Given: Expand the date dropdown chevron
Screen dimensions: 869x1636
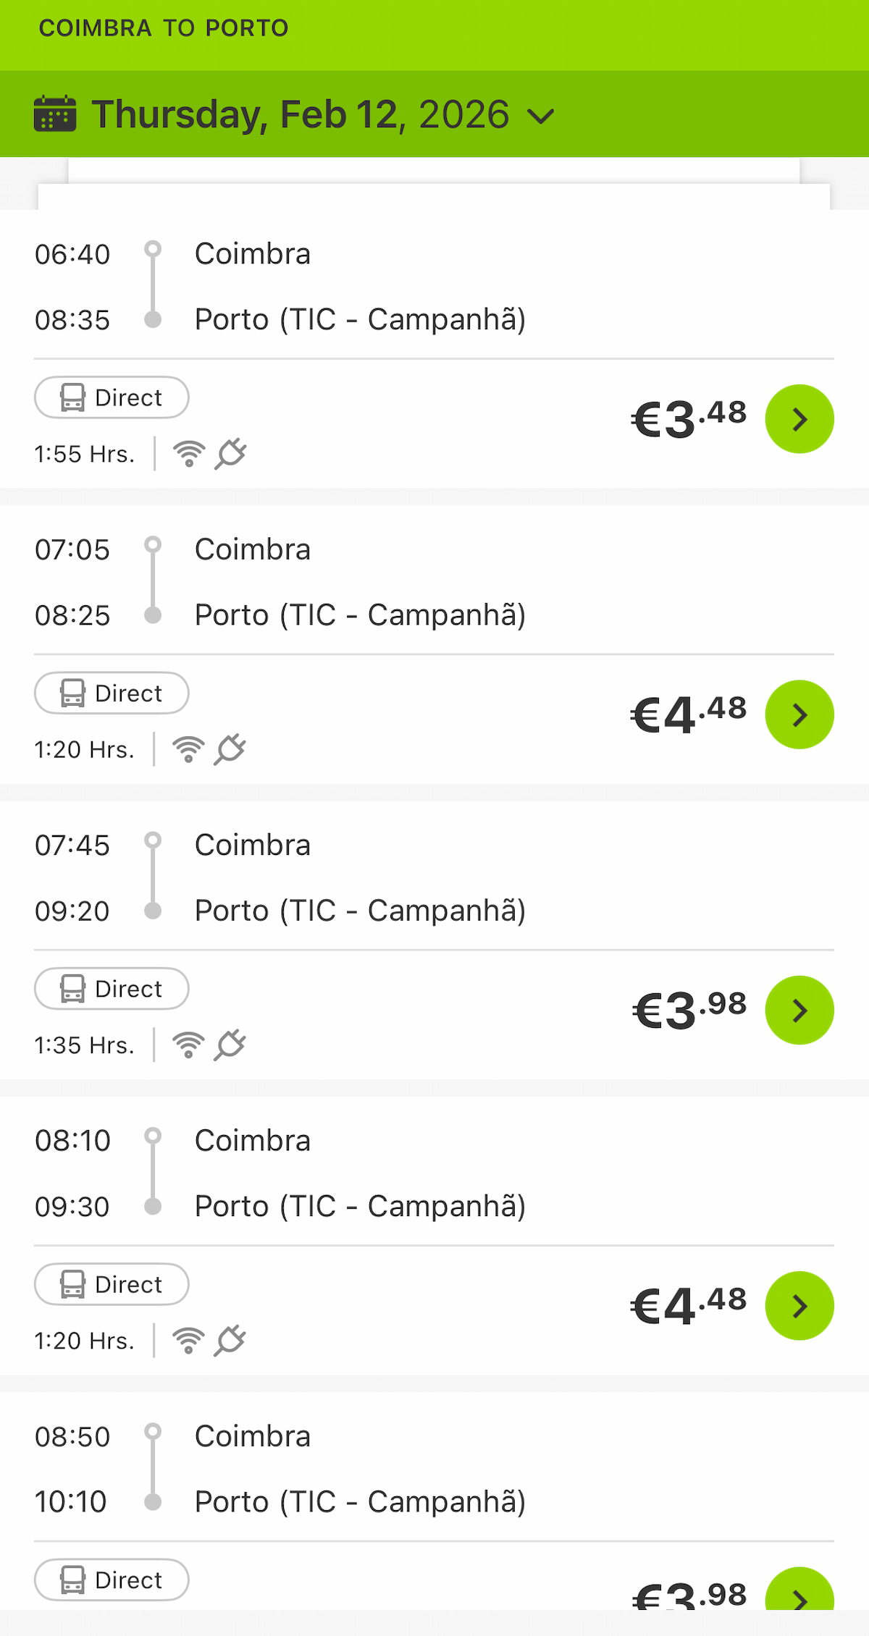Looking at the screenshot, I should point(540,116).
